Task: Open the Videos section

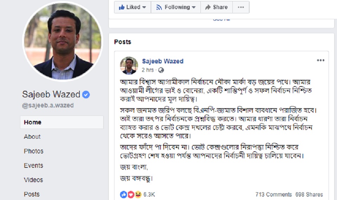Action: pyautogui.click(x=33, y=180)
